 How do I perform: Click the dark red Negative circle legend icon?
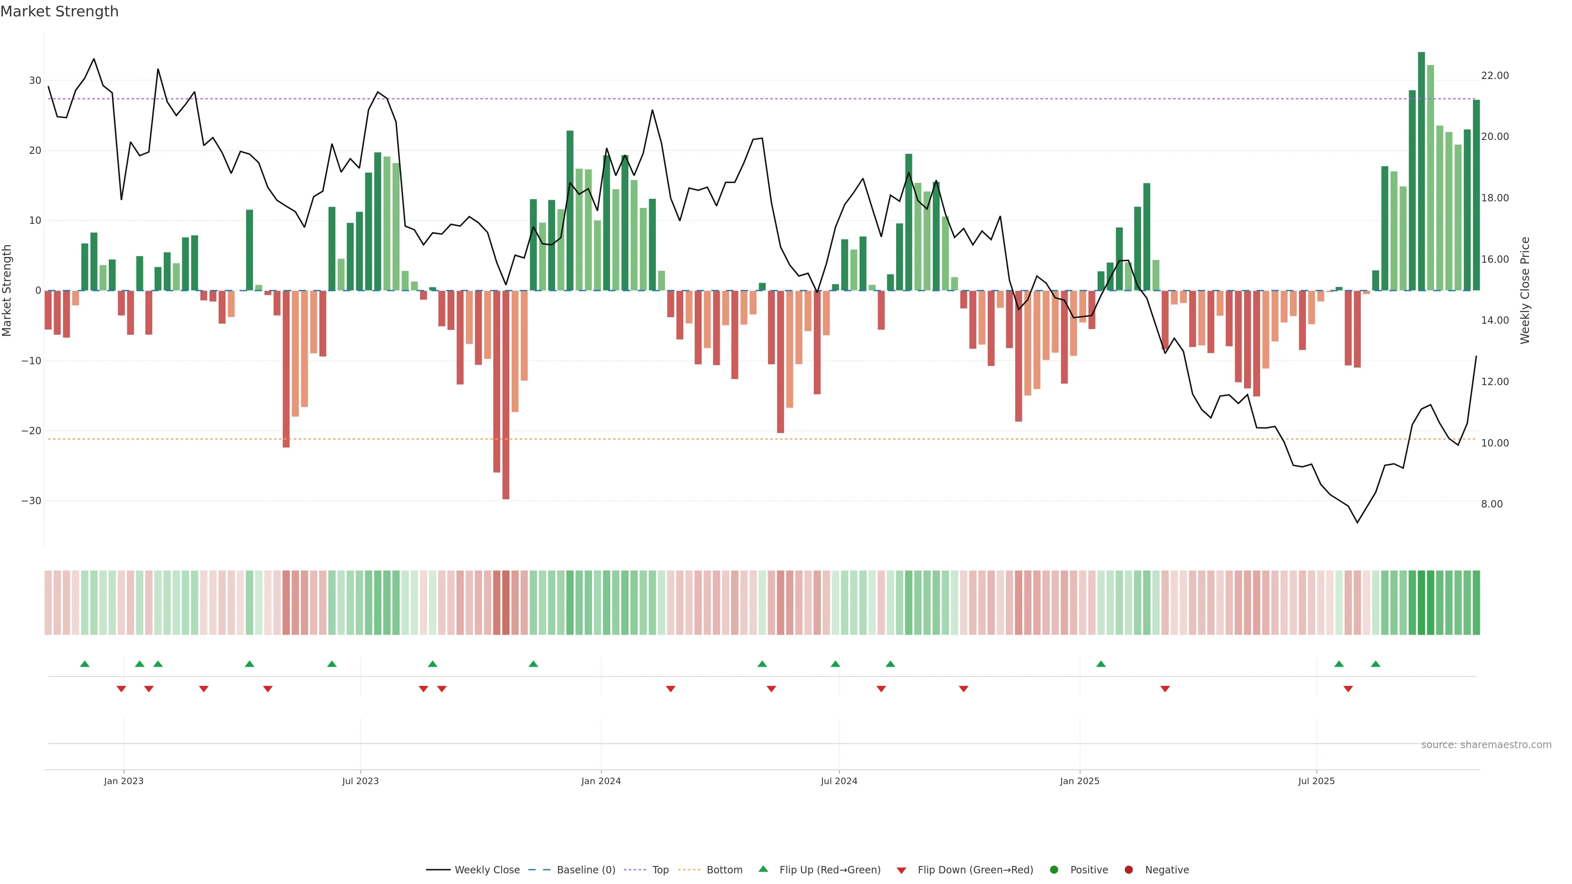point(1128,870)
